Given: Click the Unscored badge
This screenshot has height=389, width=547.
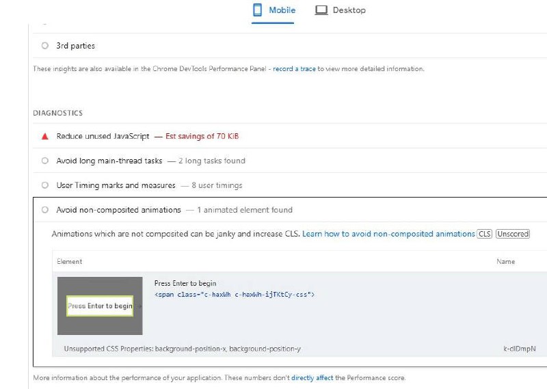Looking at the screenshot, I should [513, 234].
